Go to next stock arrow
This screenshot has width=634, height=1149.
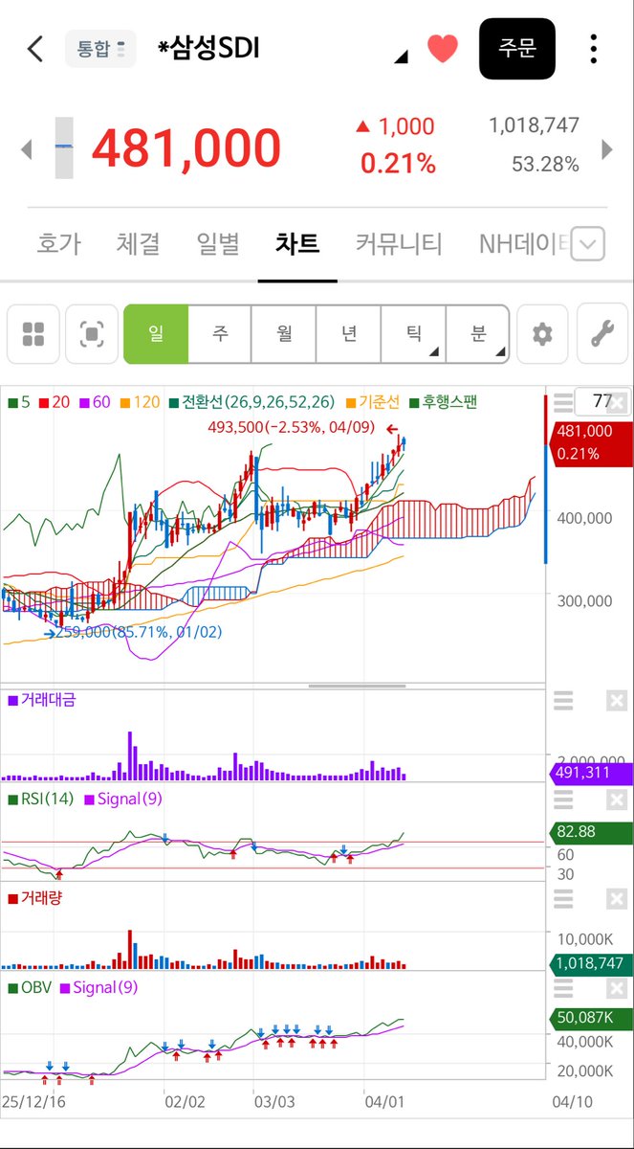(606, 149)
